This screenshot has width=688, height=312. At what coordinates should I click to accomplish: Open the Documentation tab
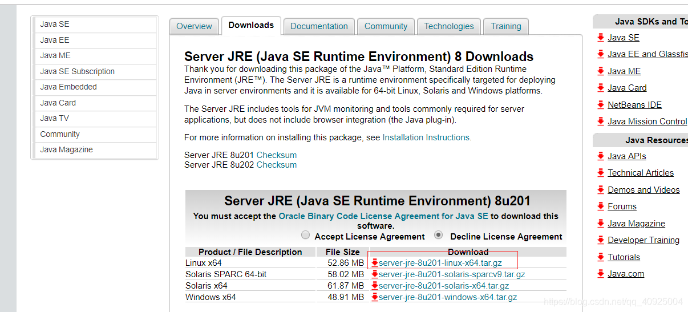click(319, 26)
